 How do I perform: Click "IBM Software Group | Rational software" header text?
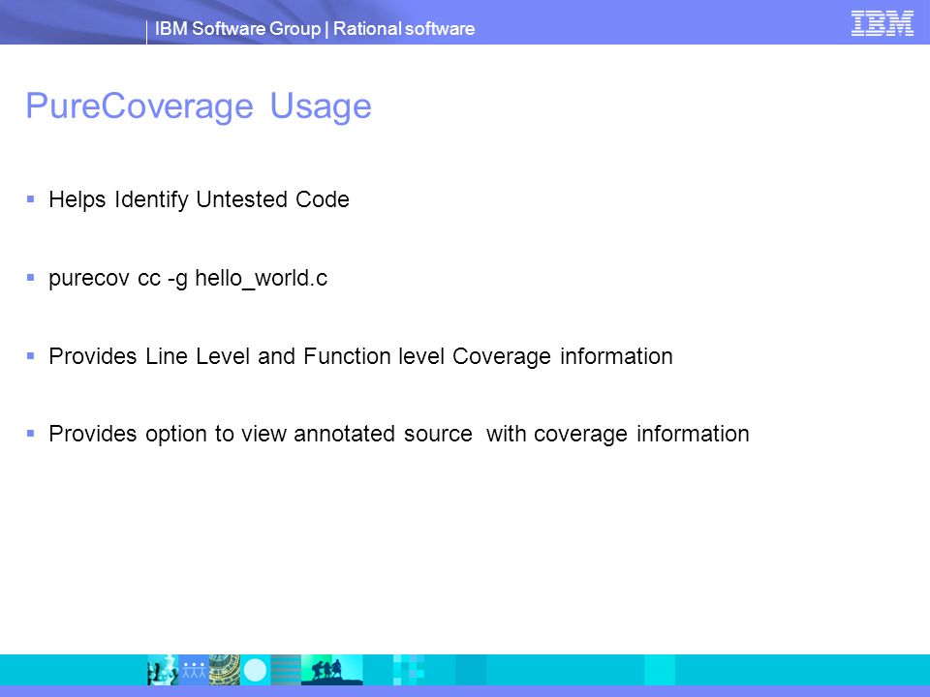(314, 28)
